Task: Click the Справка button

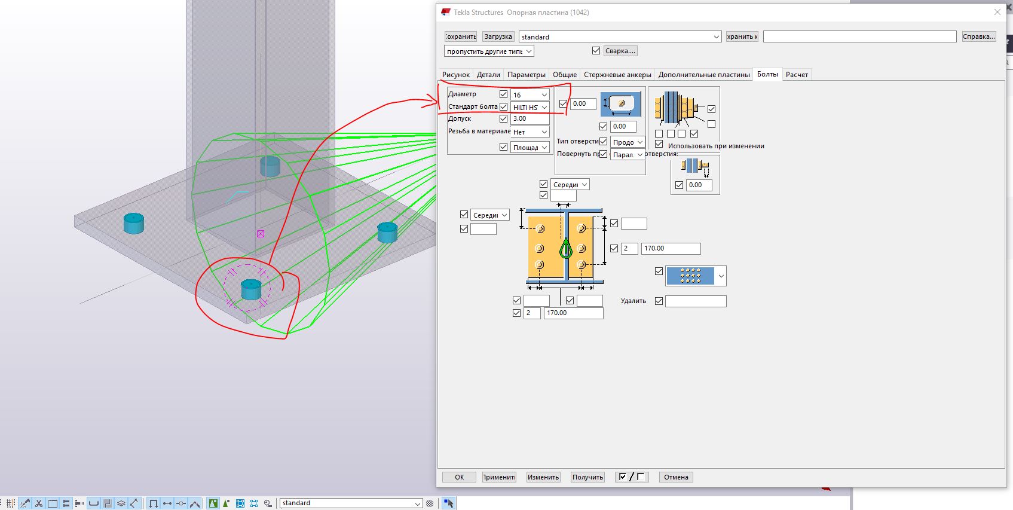Action: [978, 36]
